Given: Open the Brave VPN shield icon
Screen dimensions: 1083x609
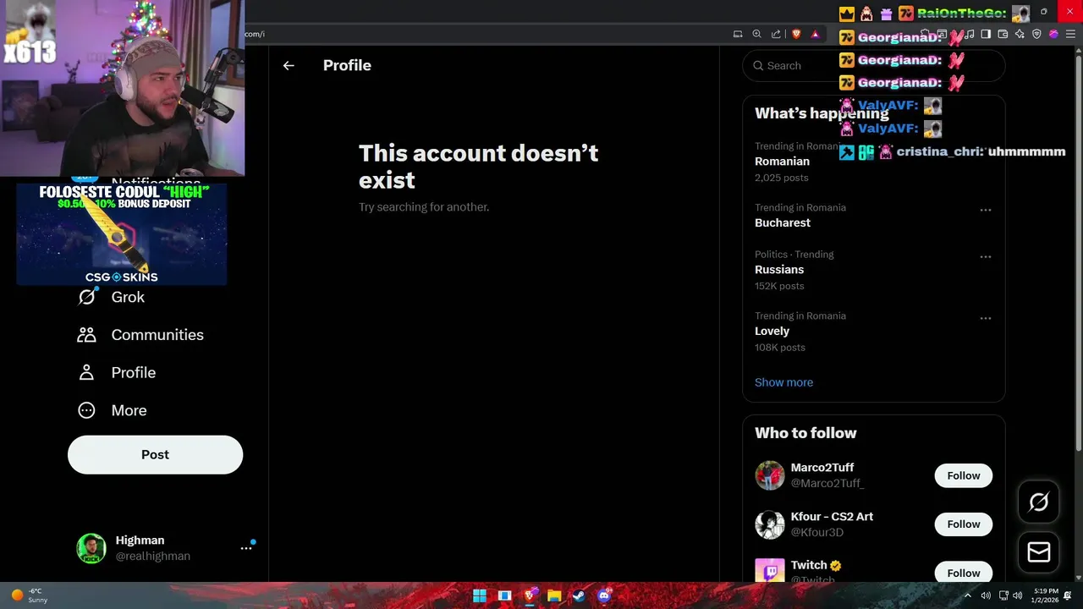Looking at the screenshot, I should click(x=1036, y=34).
